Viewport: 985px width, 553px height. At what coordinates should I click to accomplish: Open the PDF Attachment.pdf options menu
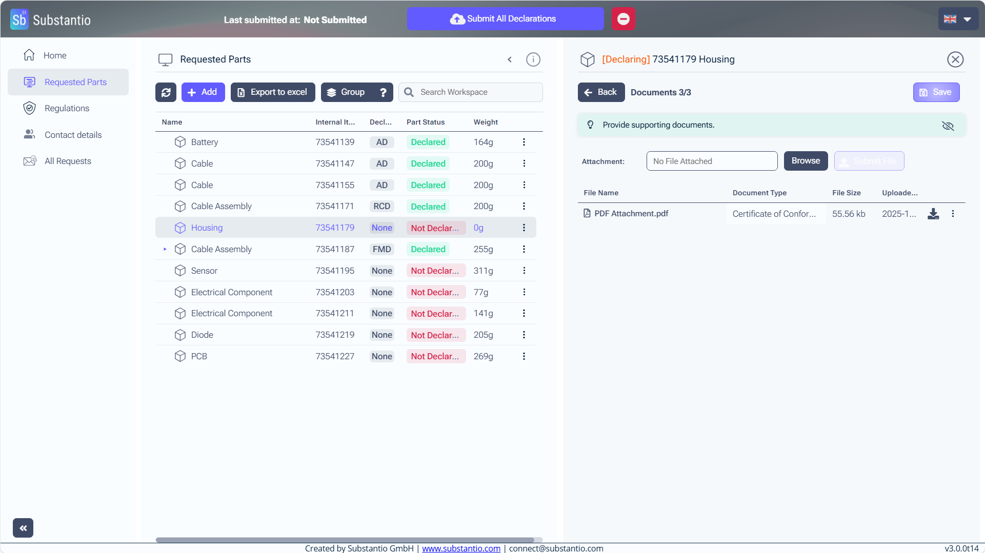pyautogui.click(x=953, y=214)
